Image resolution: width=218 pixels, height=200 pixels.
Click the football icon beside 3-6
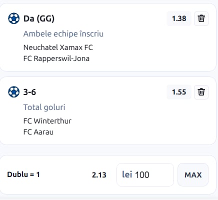point(13,92)
